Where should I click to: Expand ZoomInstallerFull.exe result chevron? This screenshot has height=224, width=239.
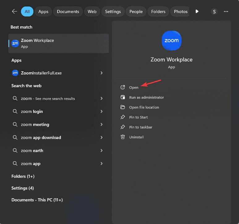(x=102, y=73)
